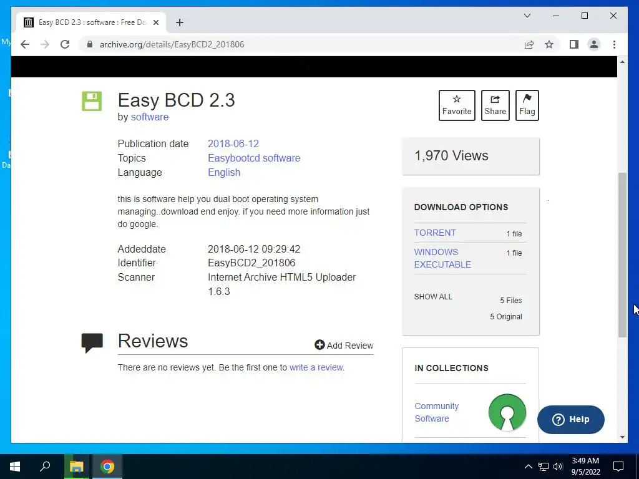Click SHOW ALL download files

coord(433,296)
